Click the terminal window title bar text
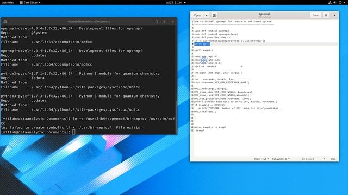 89,22
